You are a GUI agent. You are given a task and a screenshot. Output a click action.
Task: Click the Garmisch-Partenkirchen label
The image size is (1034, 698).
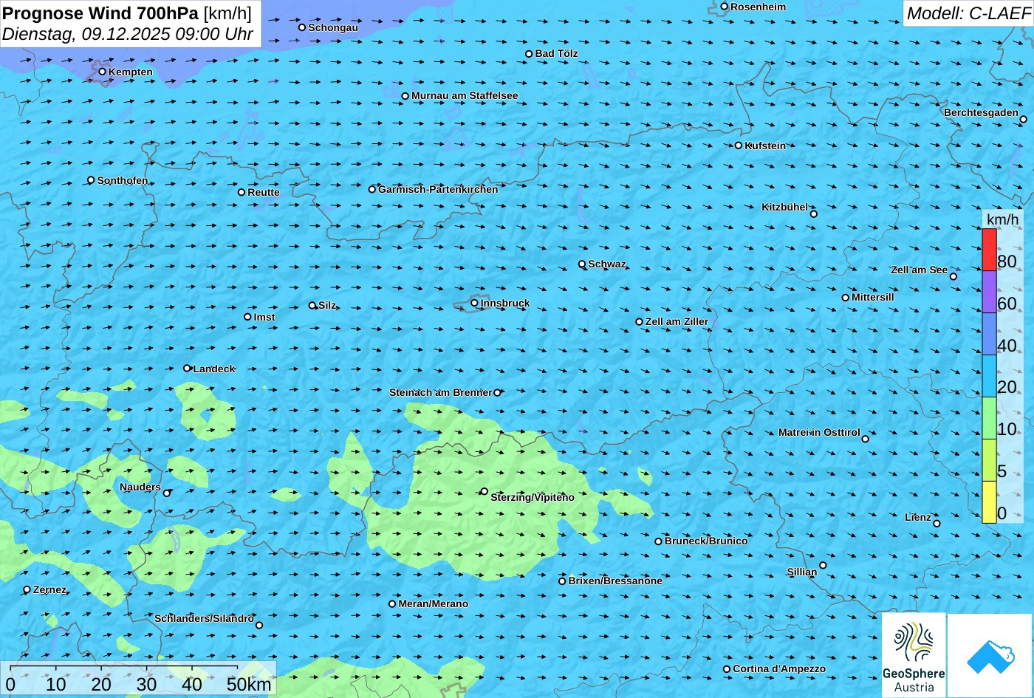pos(438,189)
